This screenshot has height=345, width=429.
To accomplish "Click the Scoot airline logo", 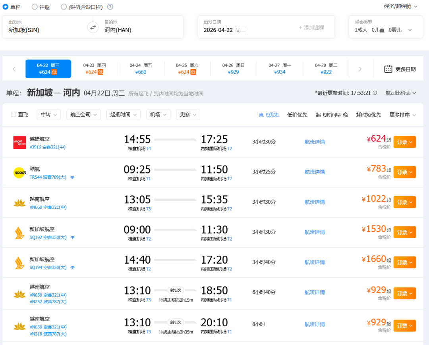I will coord(19,173).
